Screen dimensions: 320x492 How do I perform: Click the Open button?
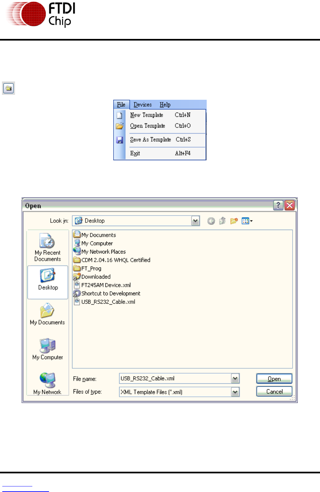pos(274,378)
